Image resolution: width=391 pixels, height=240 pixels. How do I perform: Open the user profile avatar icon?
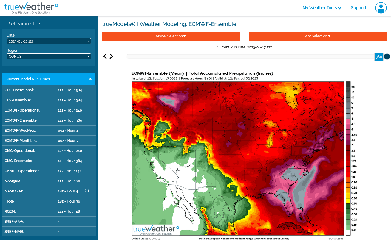point(381,8)
